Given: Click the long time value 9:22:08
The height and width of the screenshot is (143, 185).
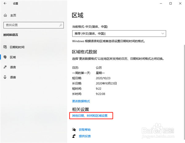Looking at the screenshot, I should pos(101,94).
